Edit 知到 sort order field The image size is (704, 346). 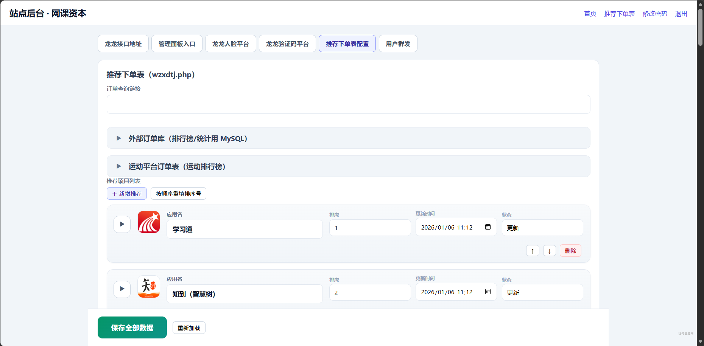tap(370, 292)
